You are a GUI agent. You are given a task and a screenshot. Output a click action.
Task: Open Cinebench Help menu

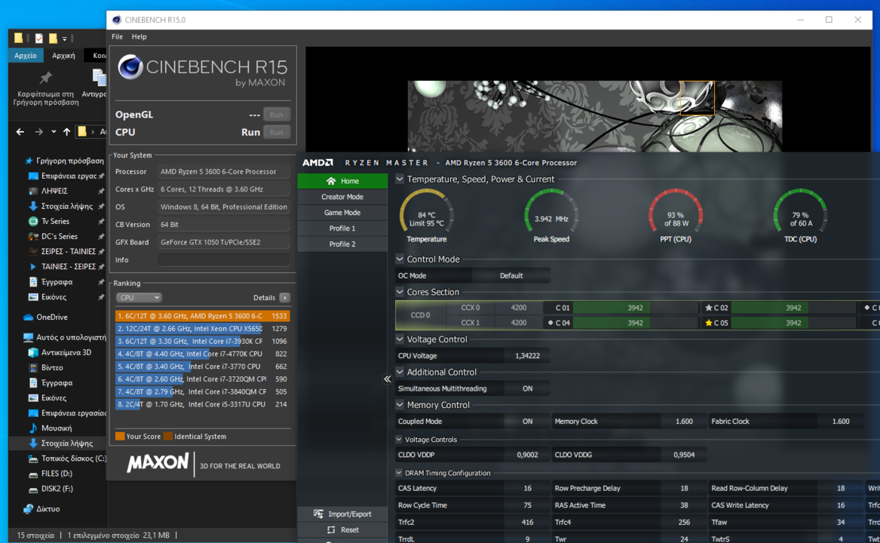[140, 36]
